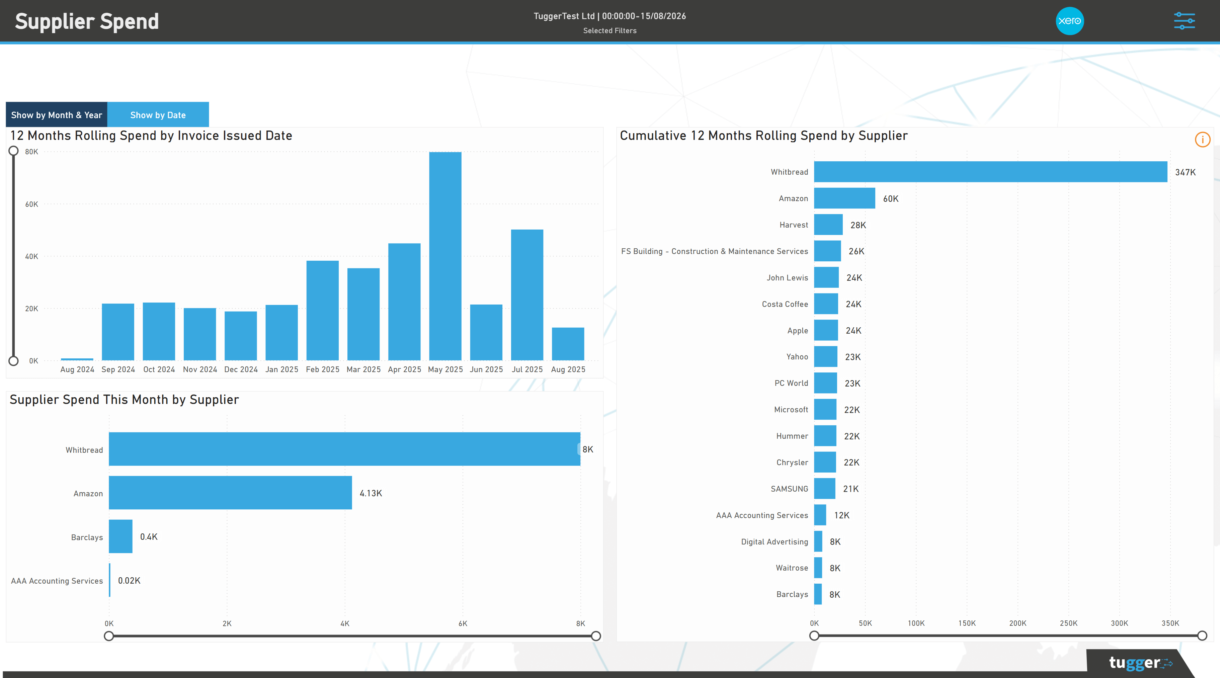Viewport: 1220px width, 678px height.
Task: Select Barclays 0.4K bar in This Month chart
Action: [x=120, y=536]
